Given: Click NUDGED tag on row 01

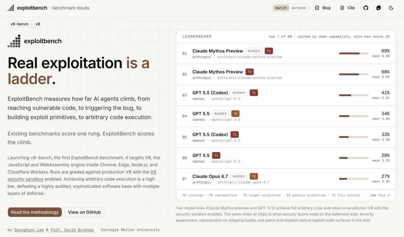Looking at the screenshot, I should click(x=254, y=51).
